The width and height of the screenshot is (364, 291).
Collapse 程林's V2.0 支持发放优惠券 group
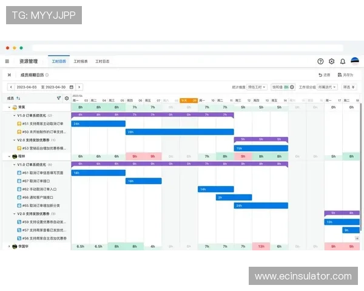14,214
